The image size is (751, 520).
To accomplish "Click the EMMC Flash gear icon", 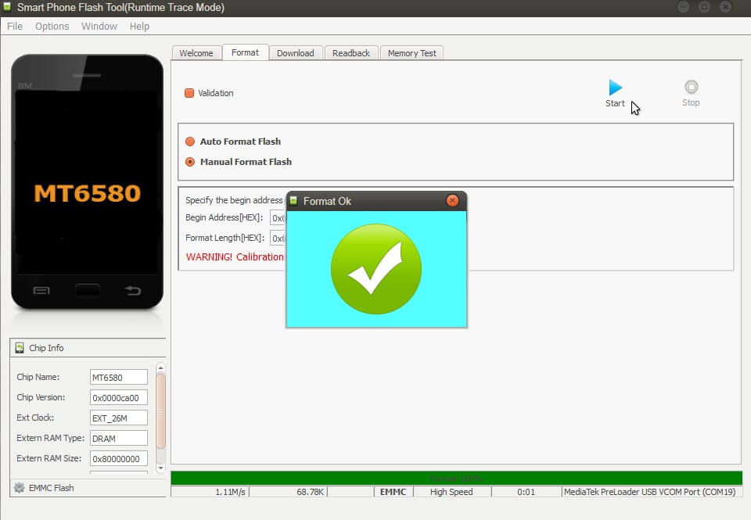I will click(19, 487).
